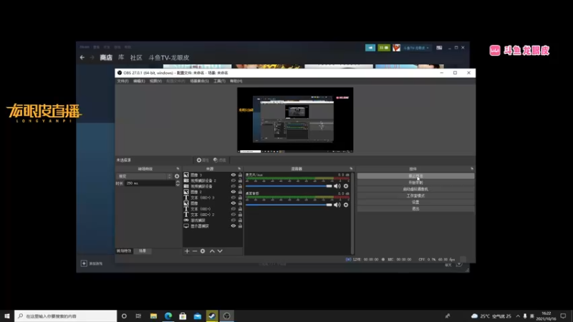Pop out the 混音器 dock panel icon
Viewport: 573px width, 322px height.
[351, 169]
